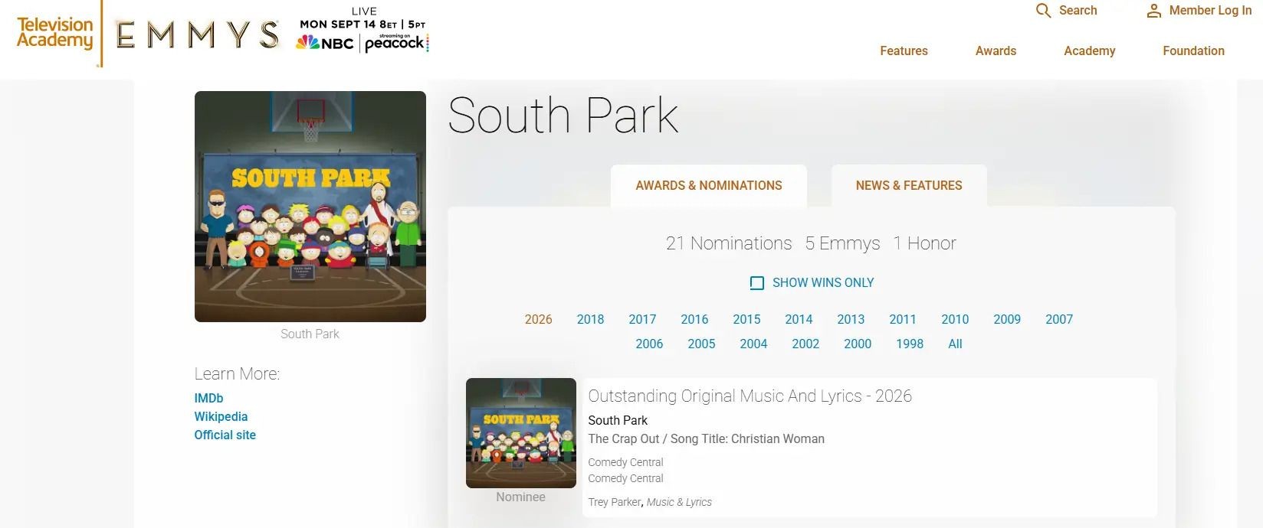Click South Park name in nomination entry
This screenshot has height=528, width=1263.
[x=618, y=420]
